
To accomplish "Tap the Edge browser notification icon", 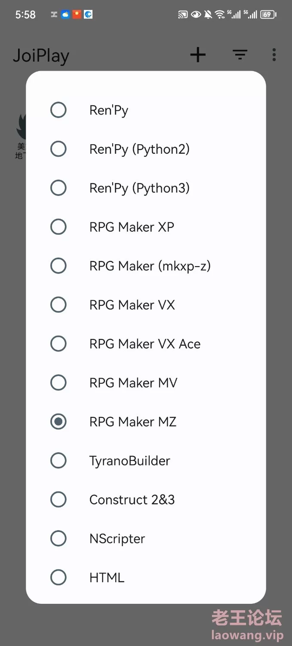I will point(88,15).
